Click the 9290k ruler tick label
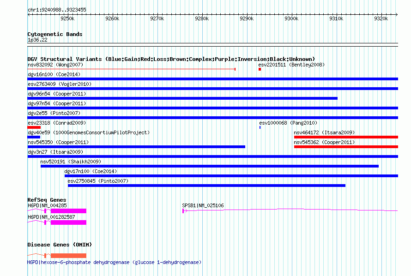411x276 pixels. pyautogui.click(x=247, y=18)
